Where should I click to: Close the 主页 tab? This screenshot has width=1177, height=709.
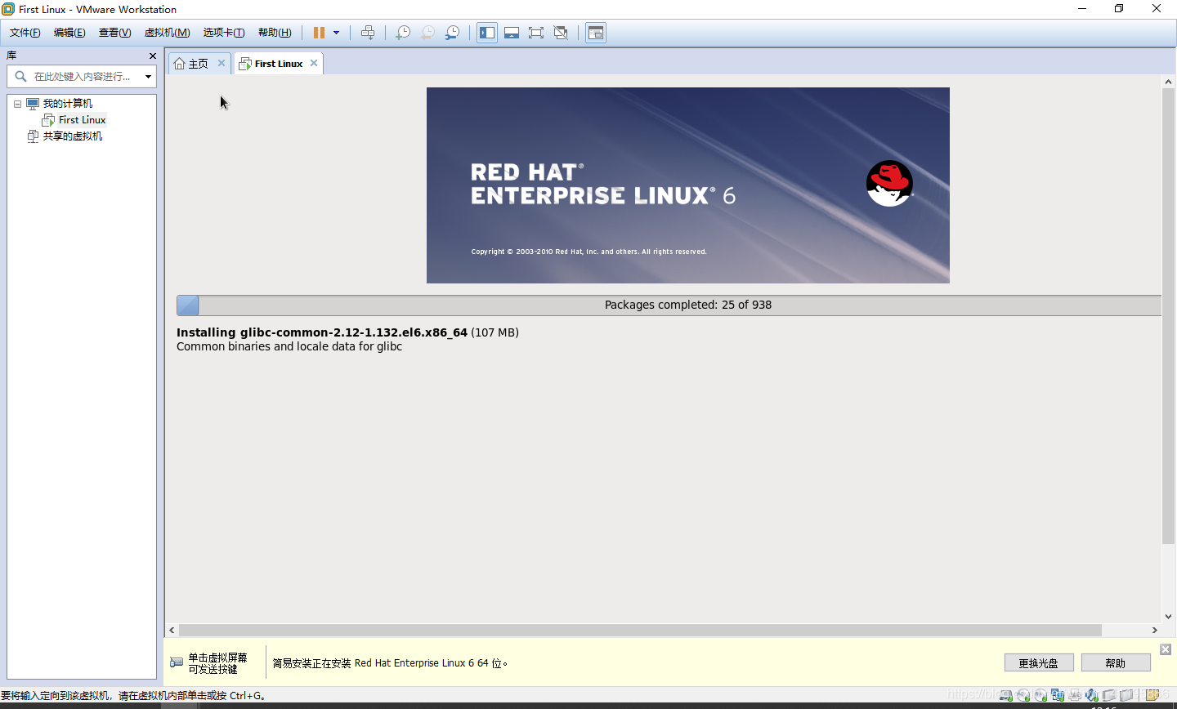222,63
